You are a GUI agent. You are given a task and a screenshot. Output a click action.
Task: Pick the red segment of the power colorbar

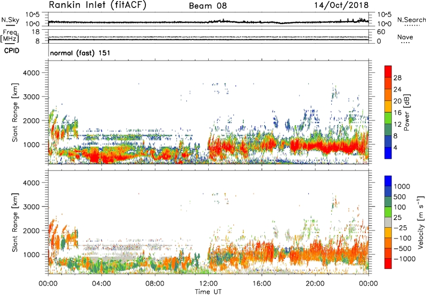pos(388,72)
